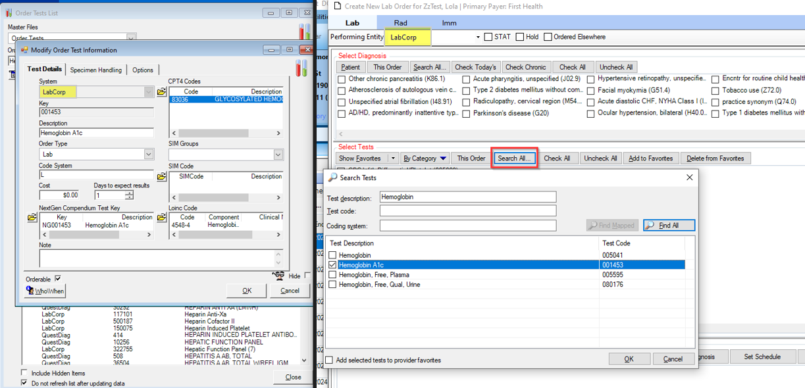Image resolution: width=805 pixels, height=388 pixels.
Task: Open the System lookup folder icon
Action: pyautogui.click(x=161, y=92)
